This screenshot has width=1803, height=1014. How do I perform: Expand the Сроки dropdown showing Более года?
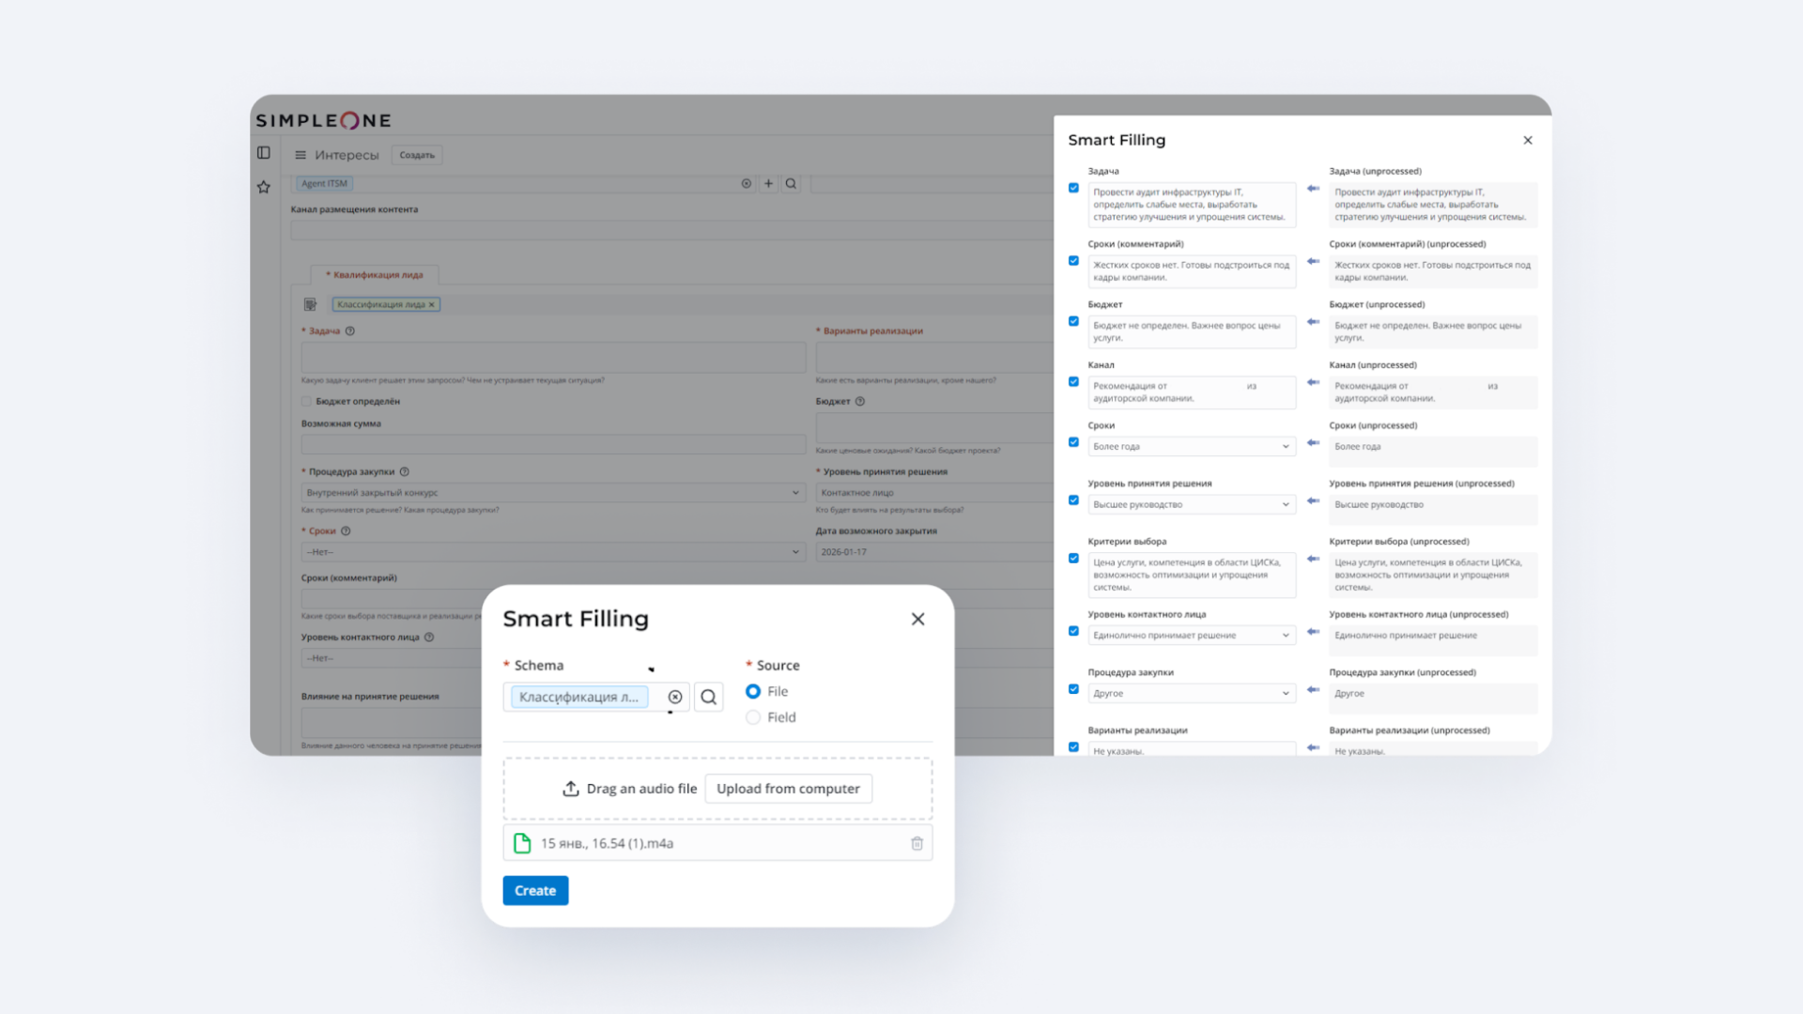[x=1191, y=447]
